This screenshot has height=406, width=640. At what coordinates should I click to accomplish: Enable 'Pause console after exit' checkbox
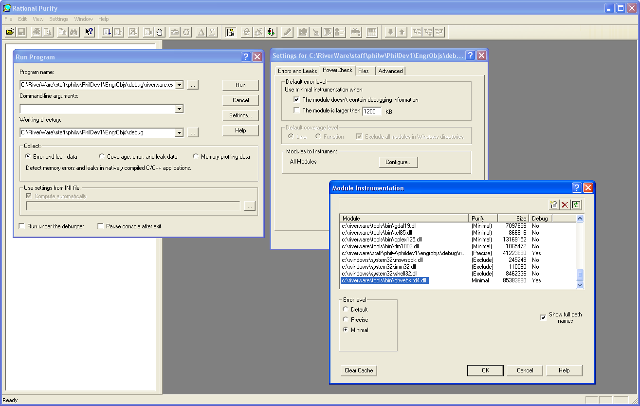[x=100, y=226]
